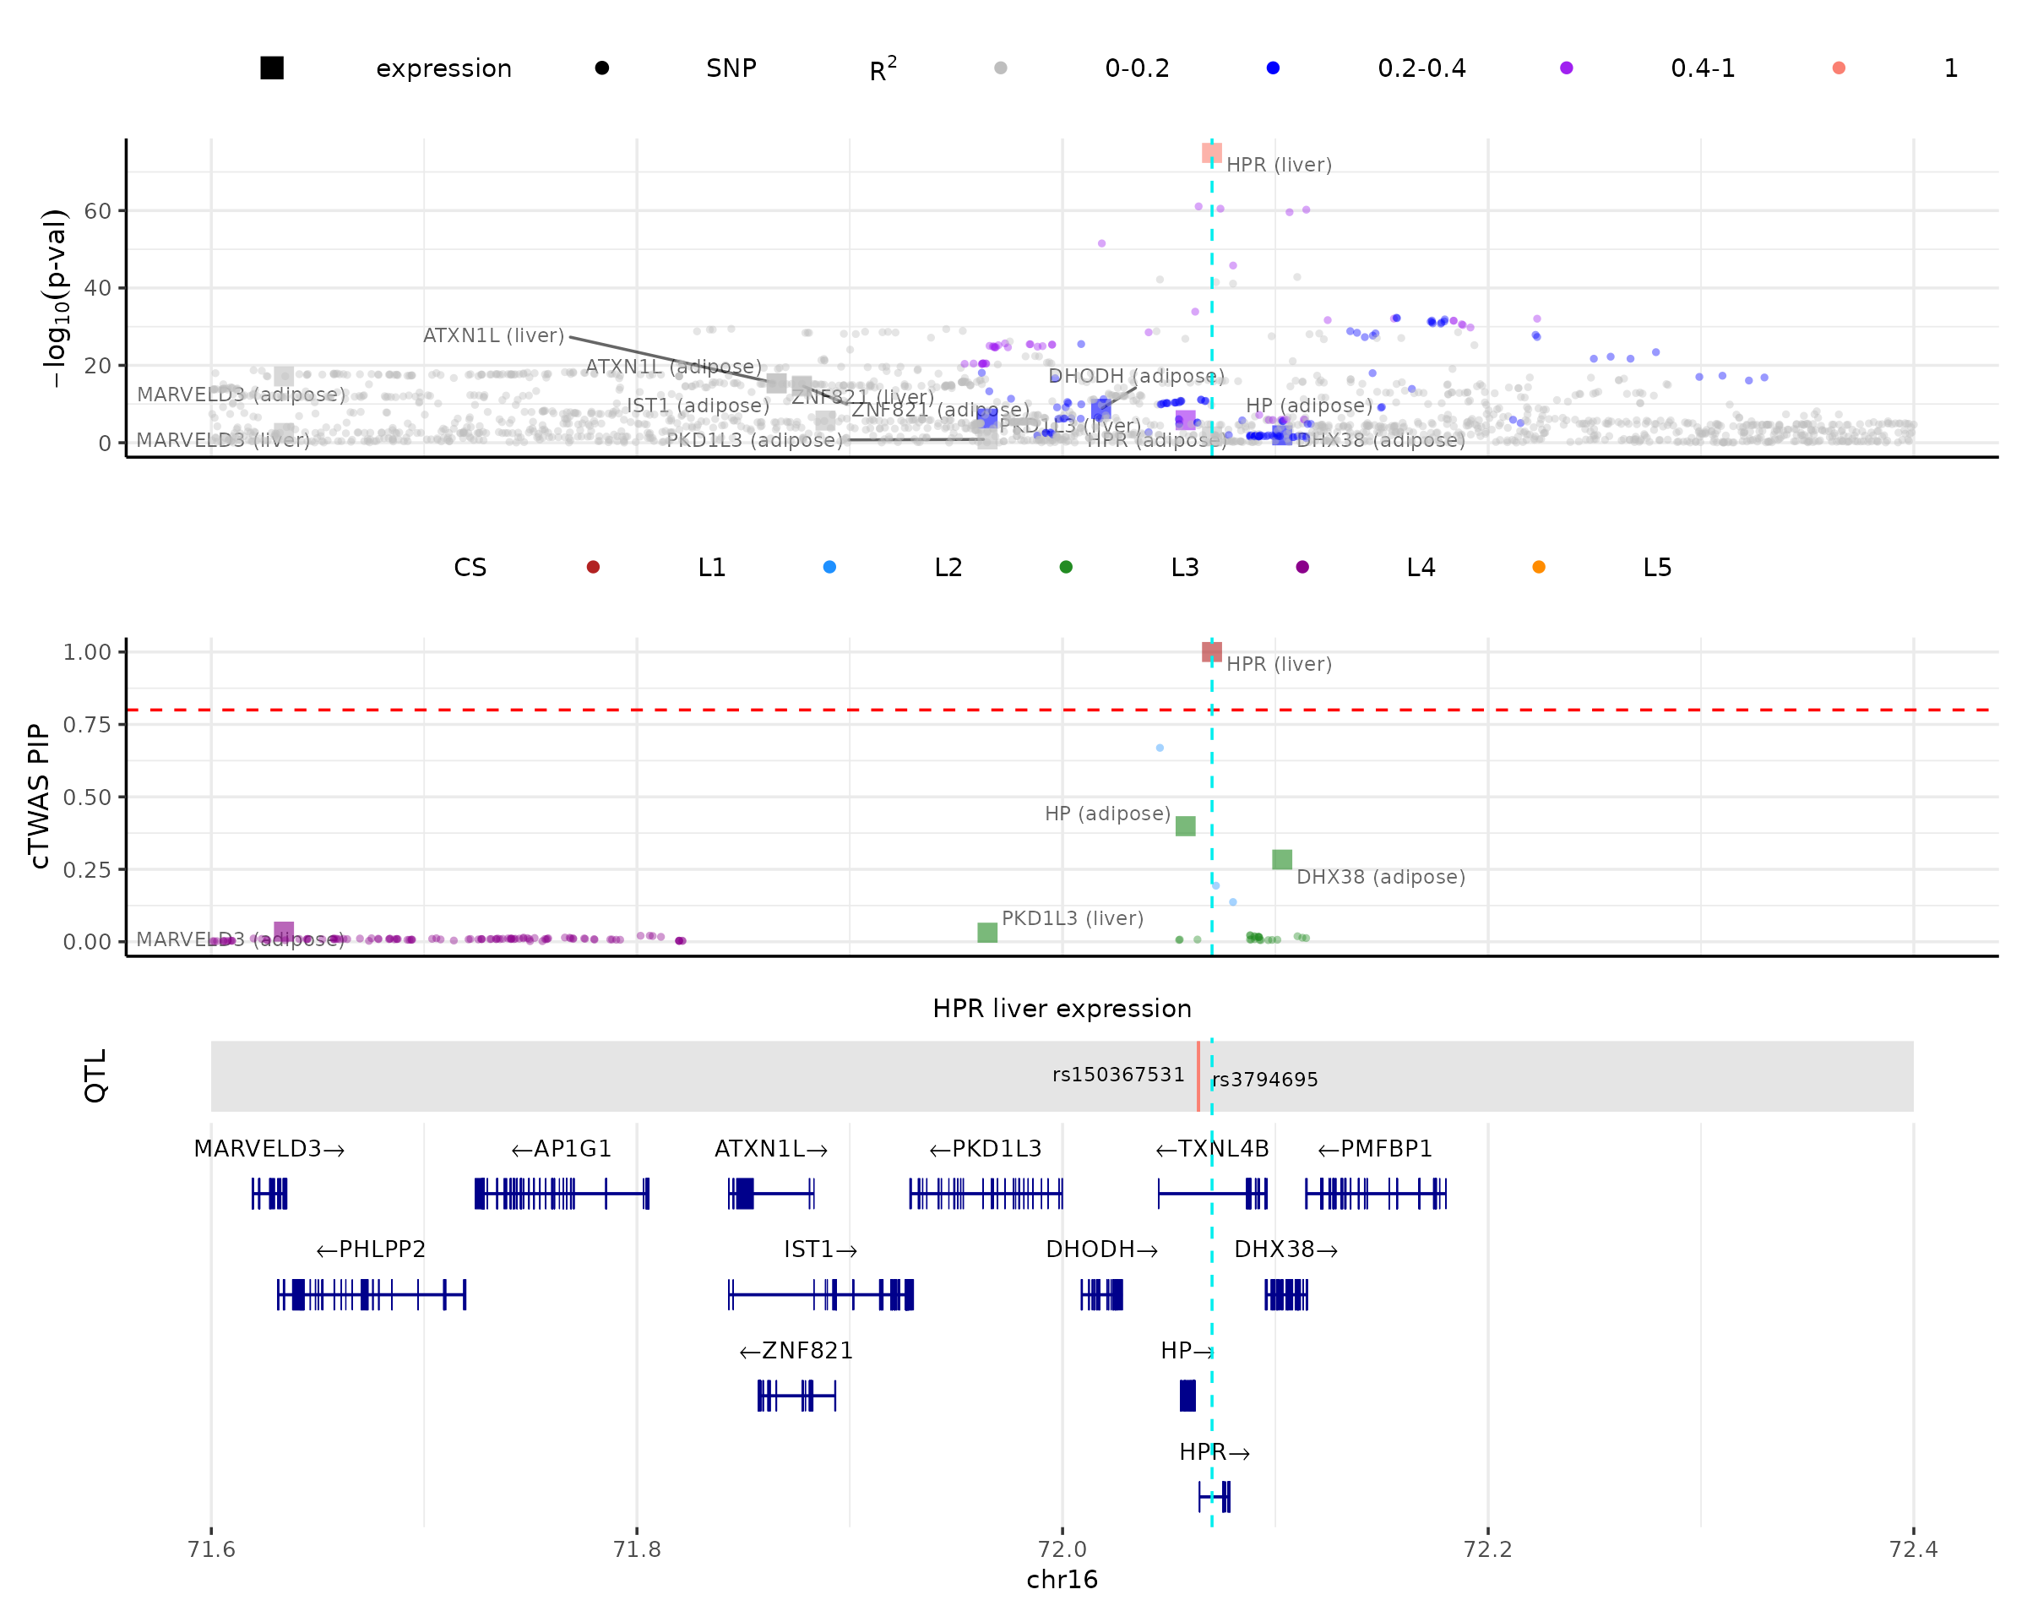Click the salmon HPR (liver) square in p-value panel
Viewport: 2027px width, 1622px height.
point(1212,152)
